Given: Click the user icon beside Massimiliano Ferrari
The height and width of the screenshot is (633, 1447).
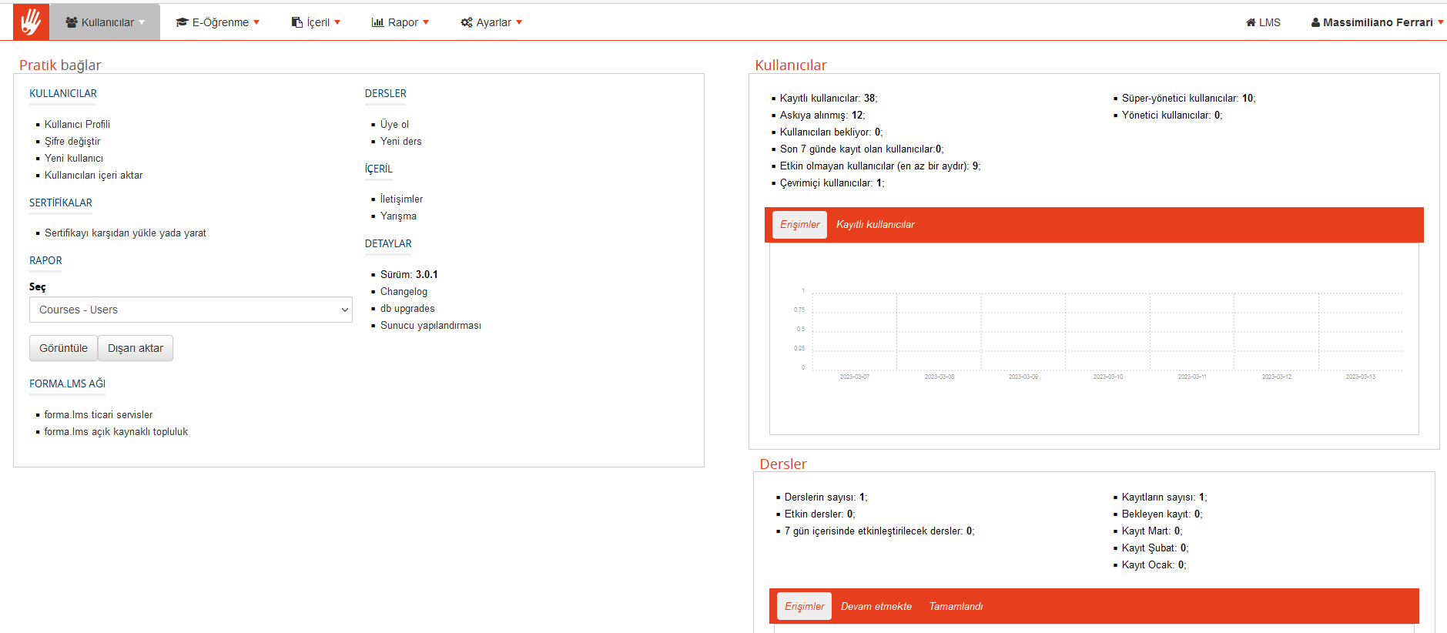Looking at the screenshot, I should coord(1315,22).
